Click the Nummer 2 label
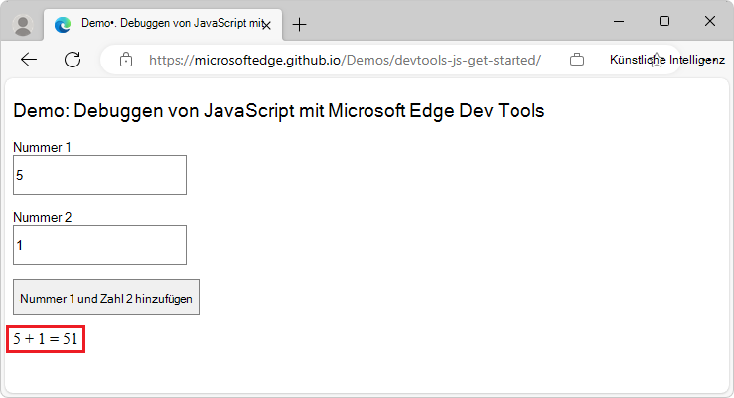 43,217
